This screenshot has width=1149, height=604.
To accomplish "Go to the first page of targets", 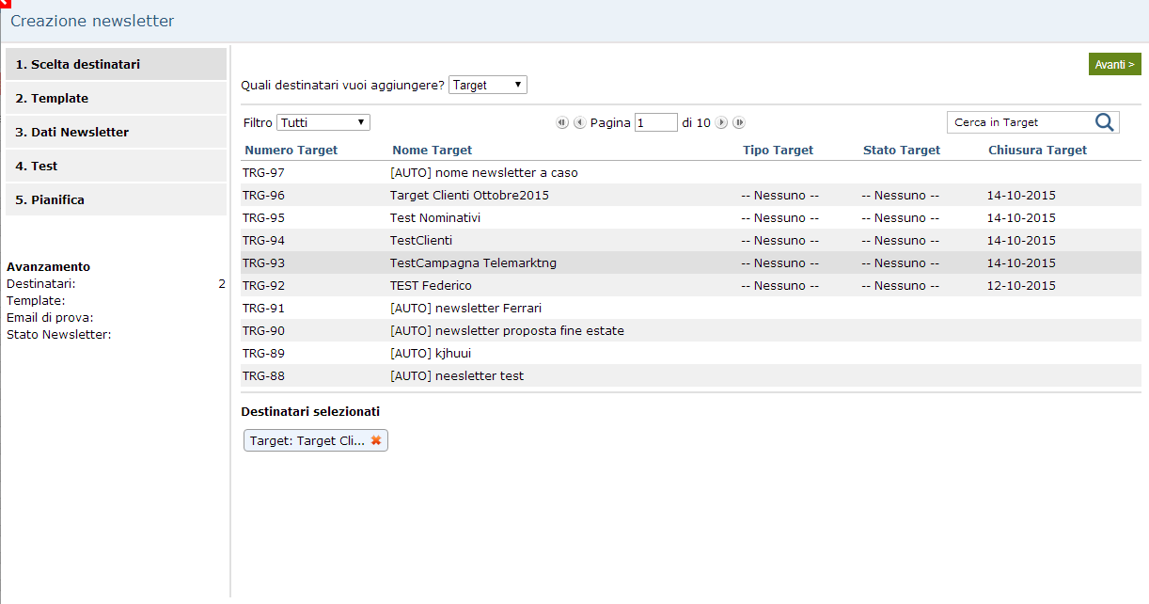I will point(562,122).
